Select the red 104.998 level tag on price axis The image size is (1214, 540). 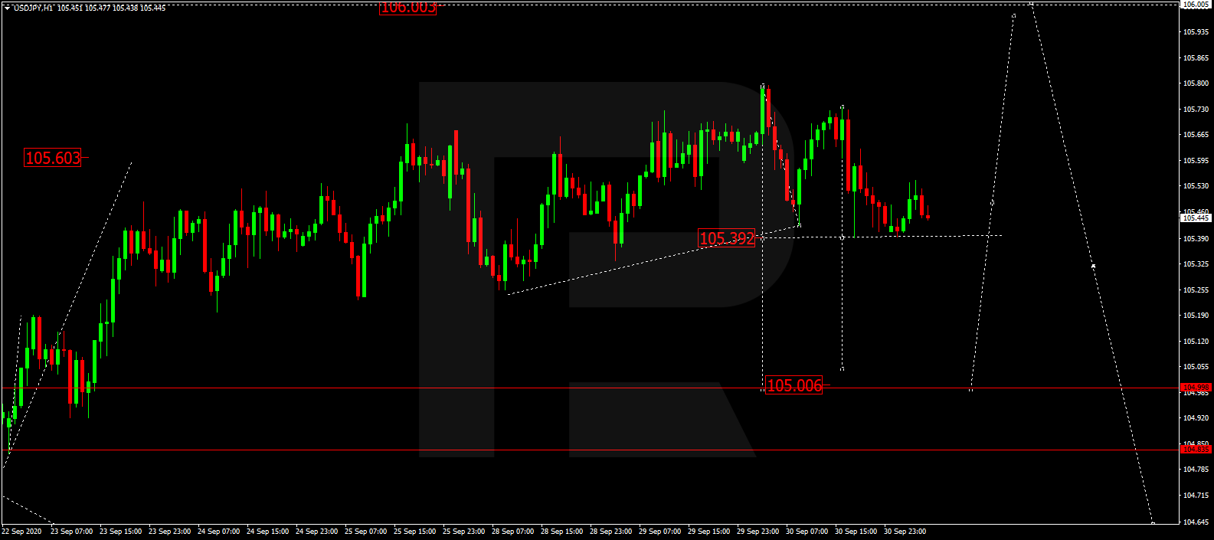pyautogui.click(x=1196, y=387)
